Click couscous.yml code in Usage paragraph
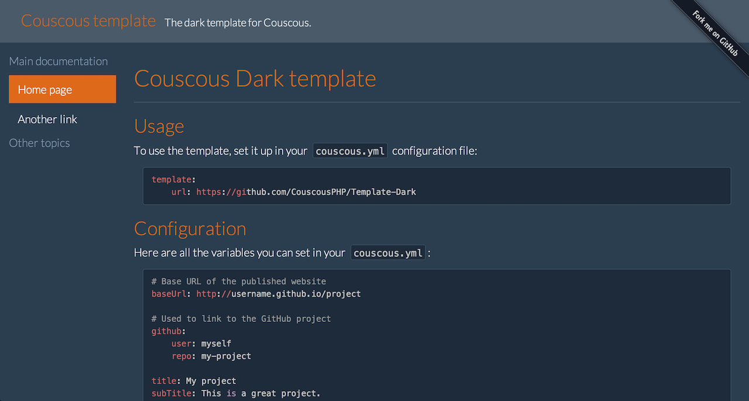This screenshot has width=749, height=401. click(x=350, y=151)
